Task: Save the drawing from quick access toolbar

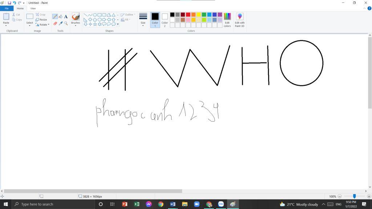Action: click(x=9, y=3)
